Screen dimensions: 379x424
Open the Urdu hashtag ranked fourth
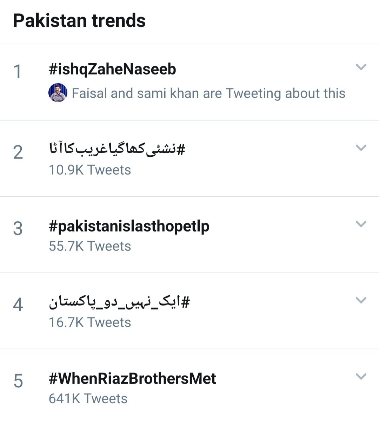point(119,302)
